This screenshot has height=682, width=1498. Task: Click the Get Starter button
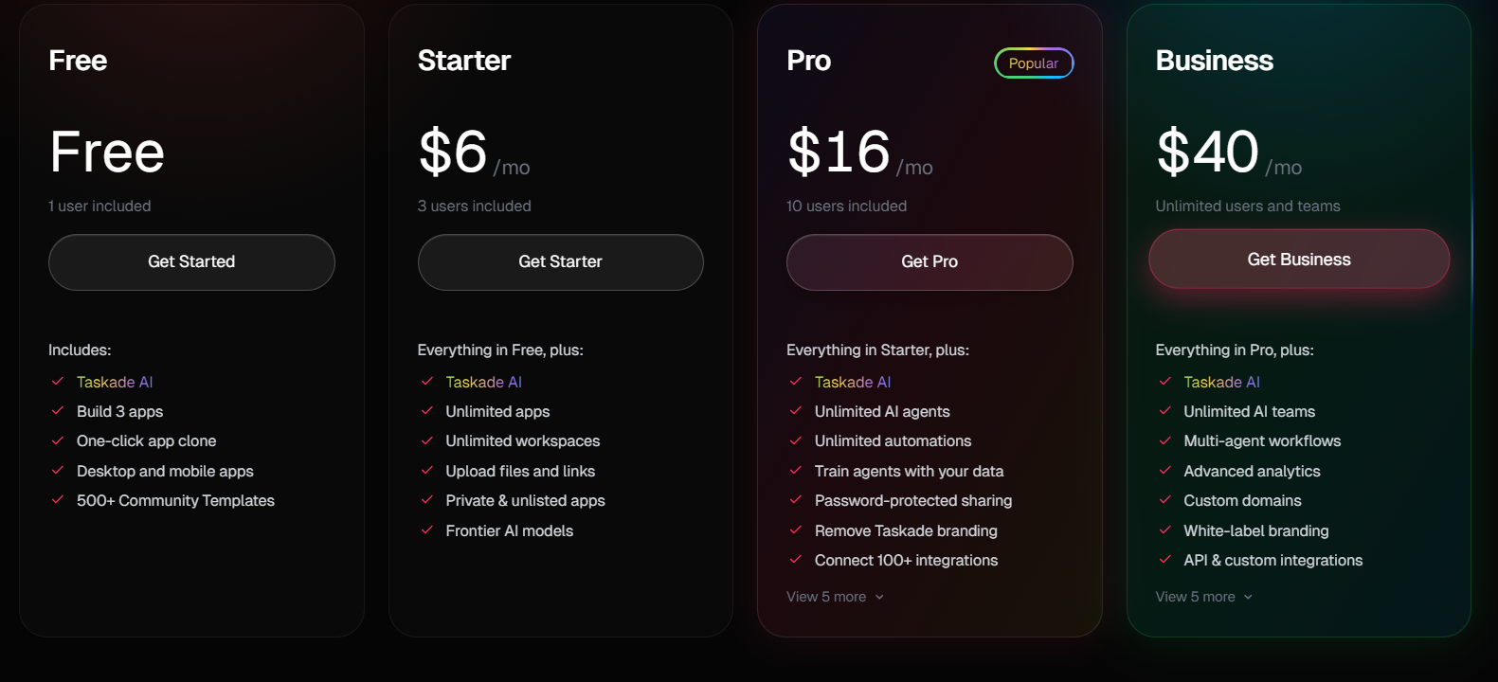click(x=560, y=262)
